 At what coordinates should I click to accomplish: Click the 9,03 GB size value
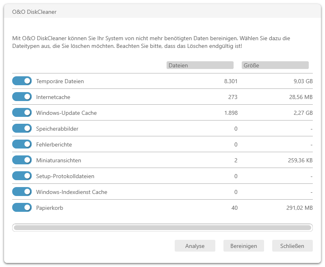click(303, 81)
